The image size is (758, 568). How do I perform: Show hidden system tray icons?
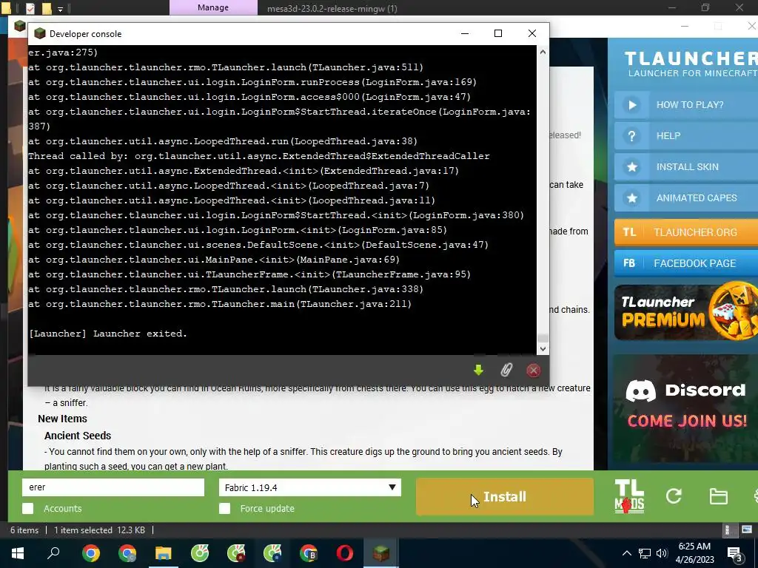point(626,553)
